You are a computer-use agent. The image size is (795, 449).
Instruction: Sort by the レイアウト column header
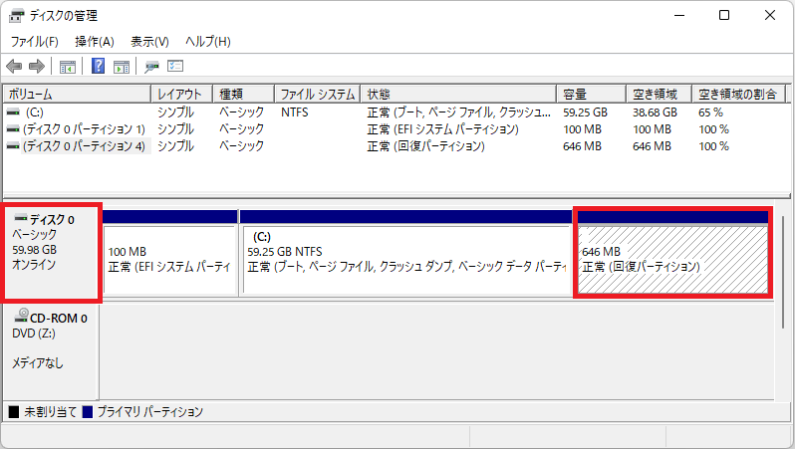181,94
